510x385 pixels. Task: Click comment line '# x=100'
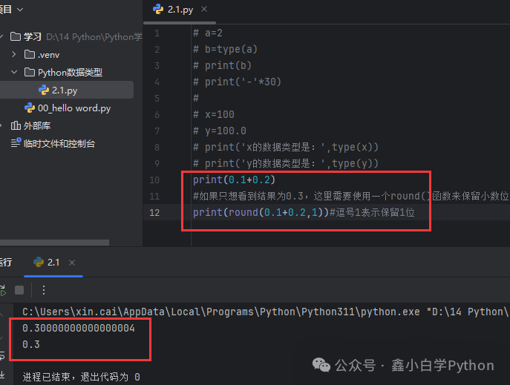pyautogui.click(x=214, y=114)
